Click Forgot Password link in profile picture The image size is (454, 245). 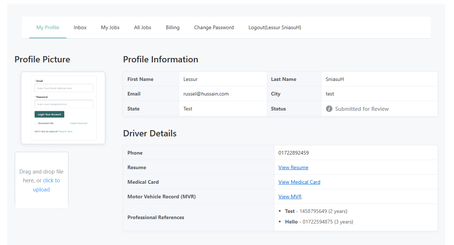tap(78, 123)
